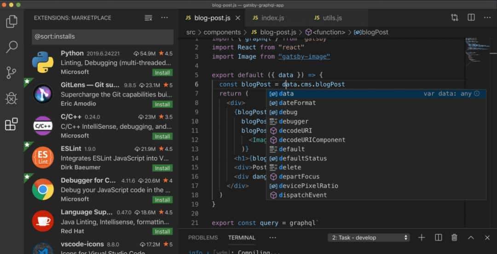497x254 pixels.
Task: Kill terminal with the trash icon
Action: 454,237
